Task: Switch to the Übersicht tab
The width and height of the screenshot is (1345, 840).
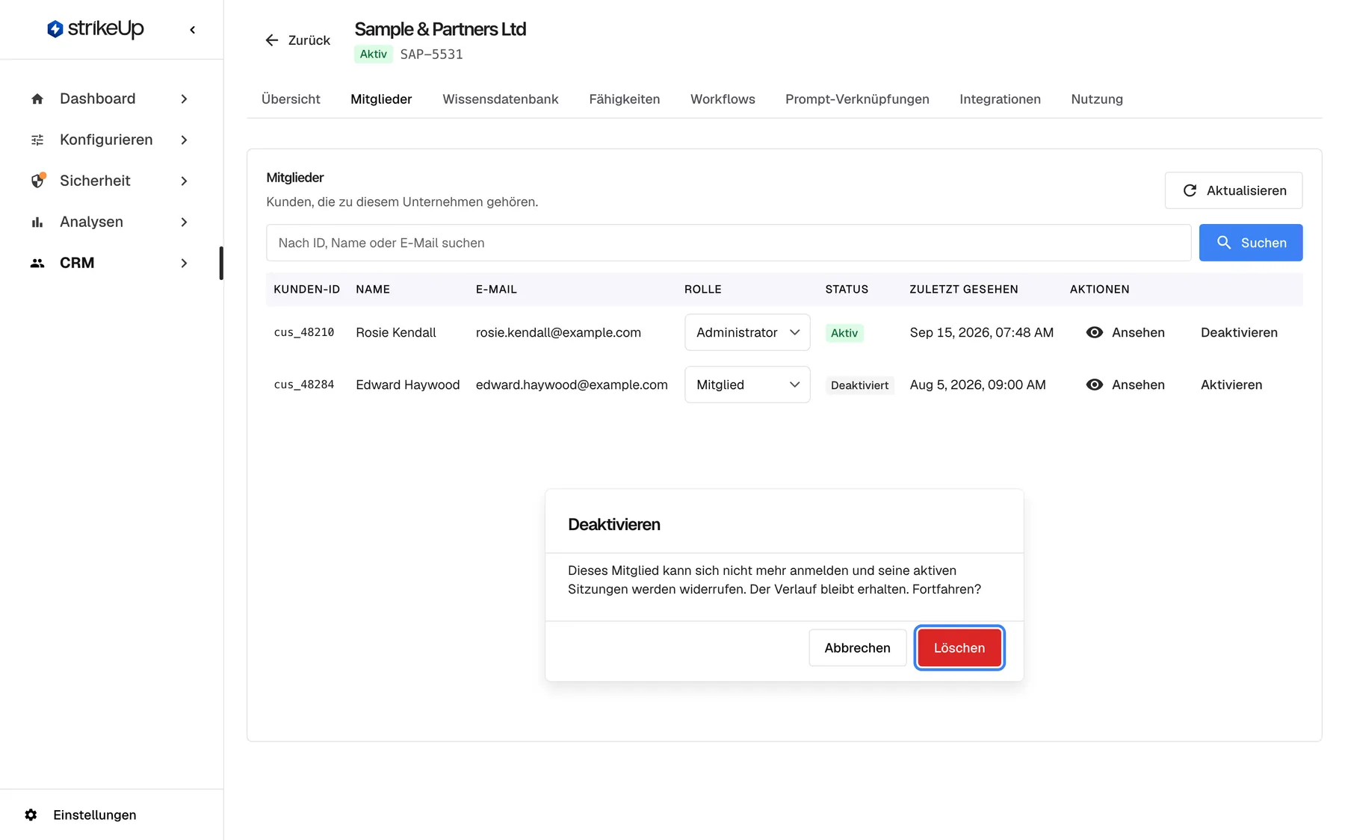Action: coord(291,99)
